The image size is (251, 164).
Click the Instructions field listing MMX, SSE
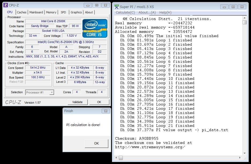coord(66,56)
